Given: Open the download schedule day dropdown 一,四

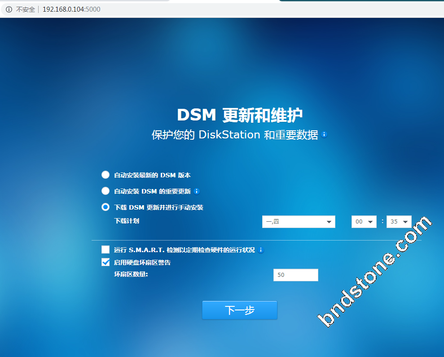Looking at the screenshot, I should coord(299,222).
